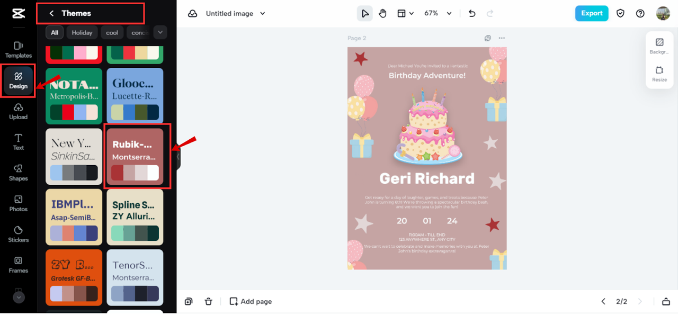
Task: Open the Text sidebar panel
Action: click(18, 142)
